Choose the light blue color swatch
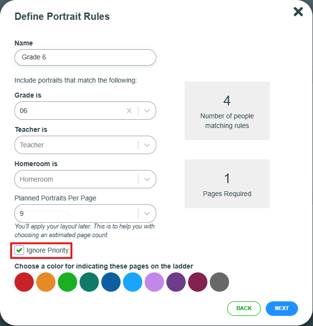Viewport: 313px width, 326px height. pos(133,282)
